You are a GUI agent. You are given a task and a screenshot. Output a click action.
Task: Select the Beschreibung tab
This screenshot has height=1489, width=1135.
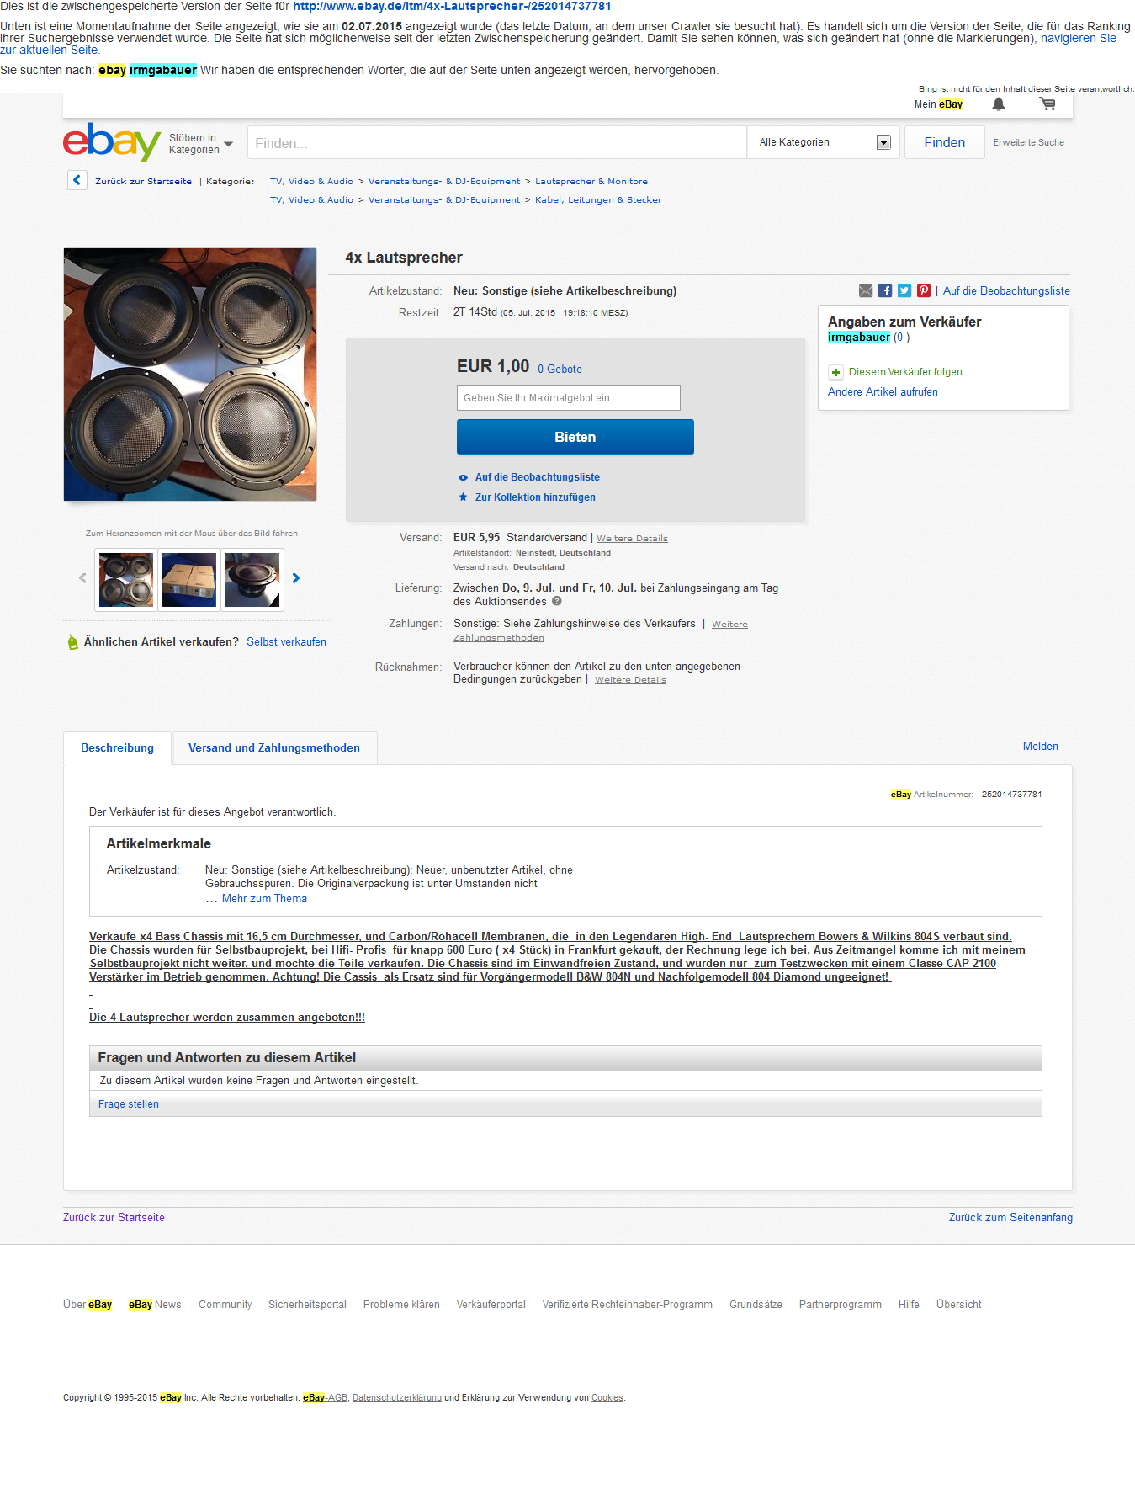click(x=118, y=748)
